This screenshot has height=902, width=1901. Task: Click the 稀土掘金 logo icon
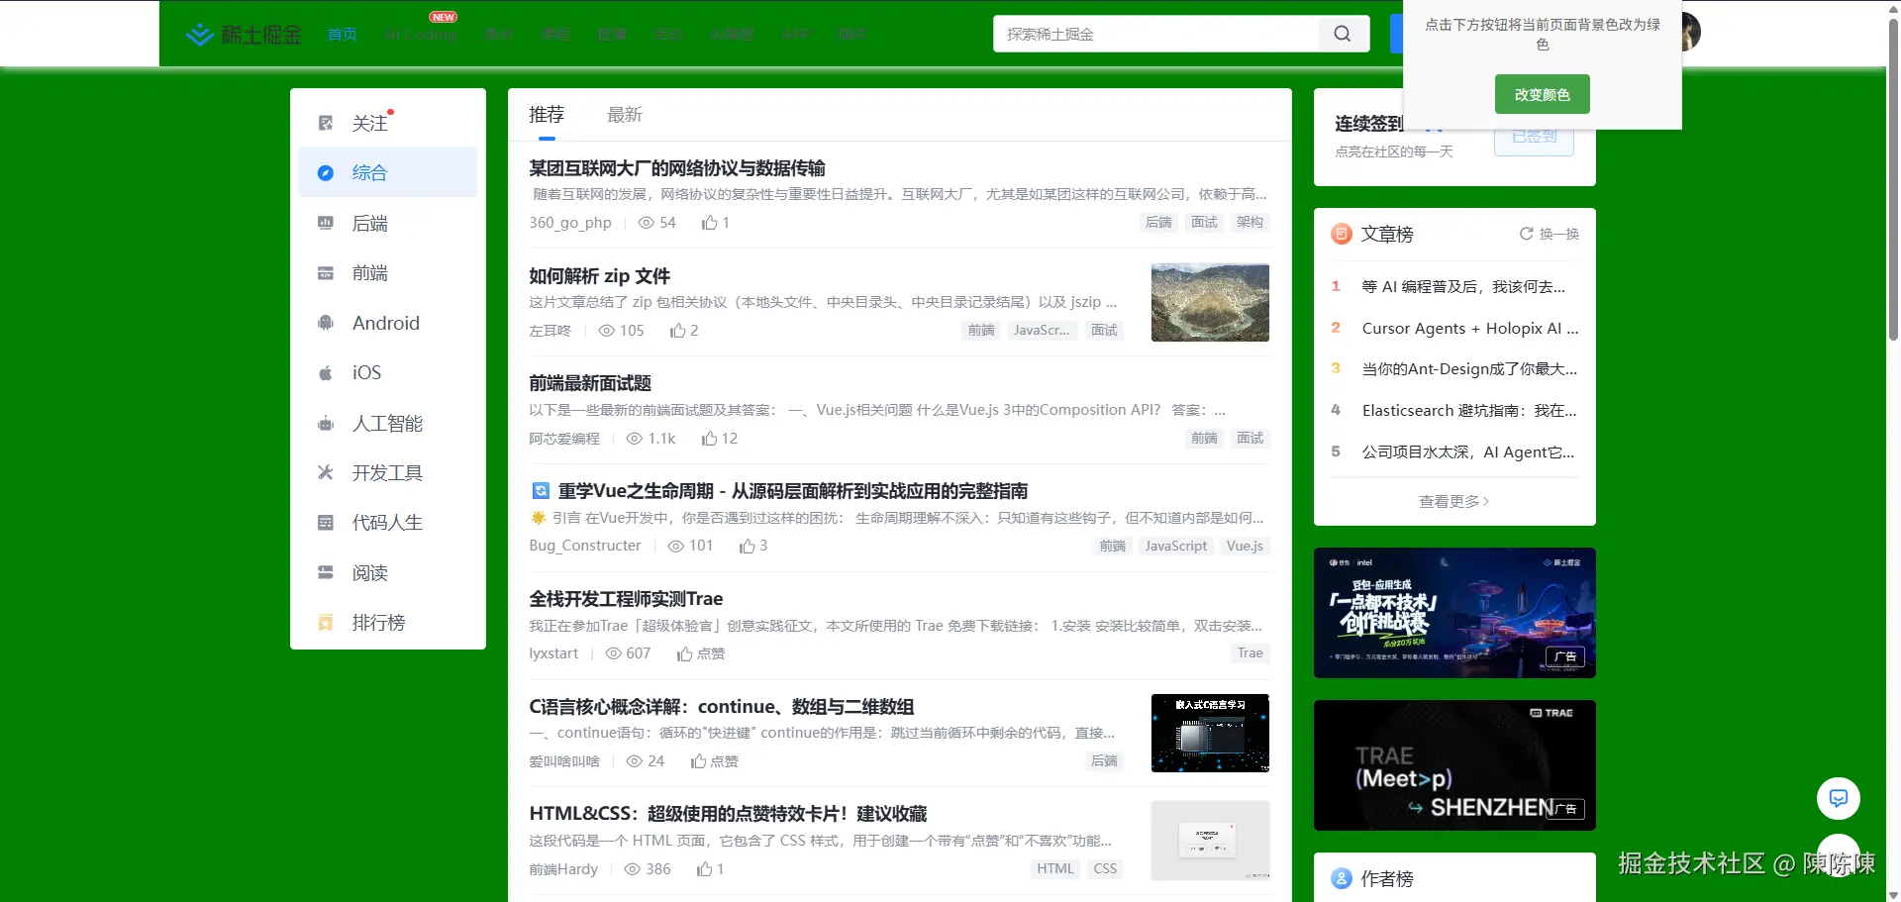(200, 35)
